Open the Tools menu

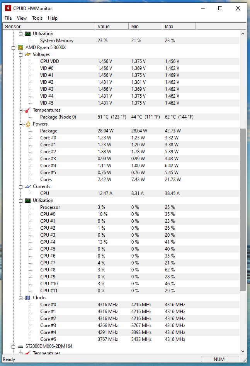pyautogui.click(x=37, y=18)
